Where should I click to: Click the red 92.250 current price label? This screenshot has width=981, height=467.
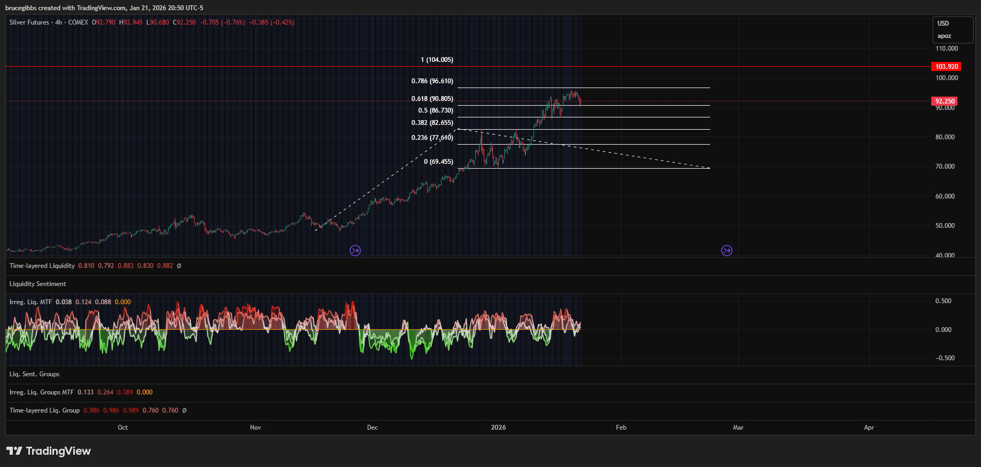944,101
